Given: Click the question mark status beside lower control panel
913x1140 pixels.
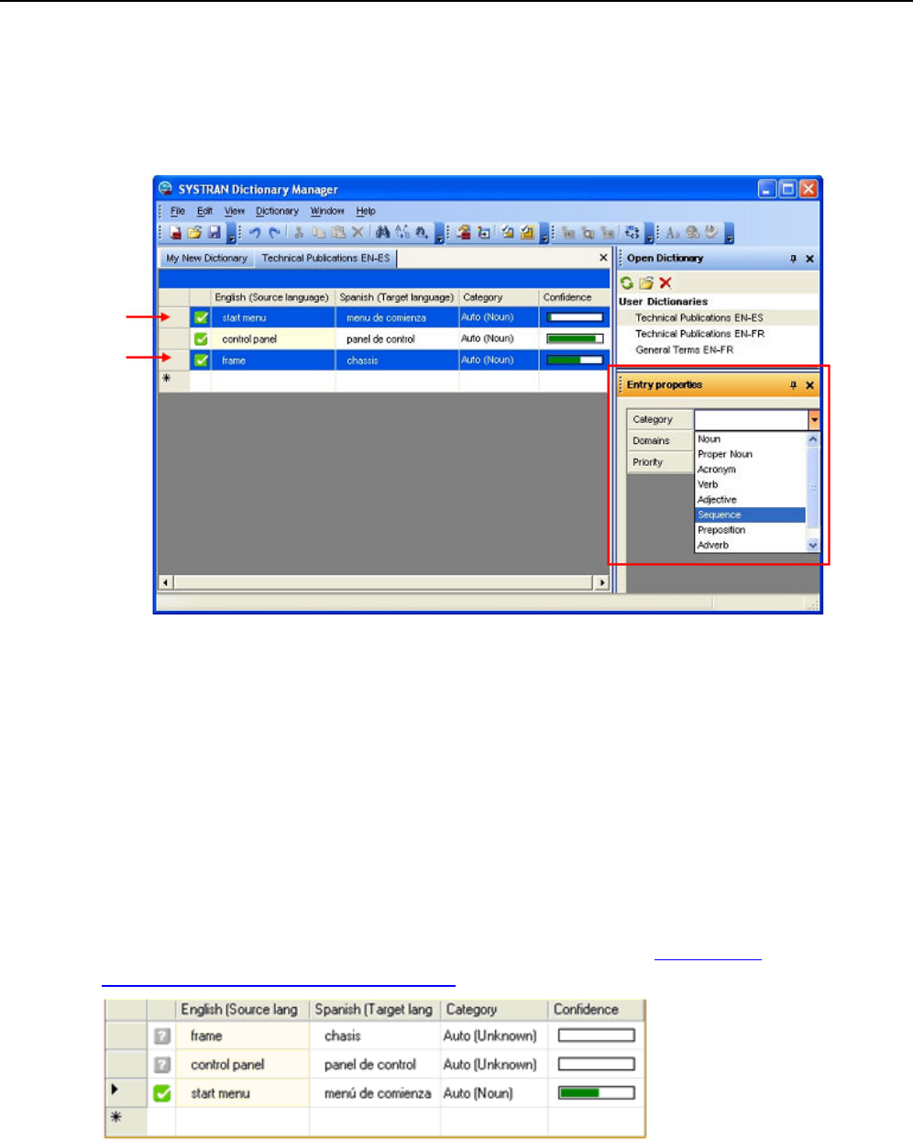Looking at the screenshot, I should pyautogui.click(x=162, y=1064).
